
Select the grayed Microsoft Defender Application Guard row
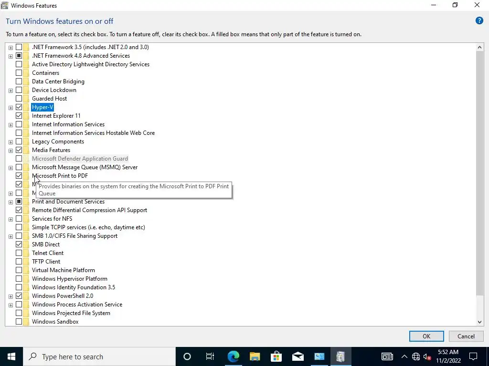coord(80,159)
